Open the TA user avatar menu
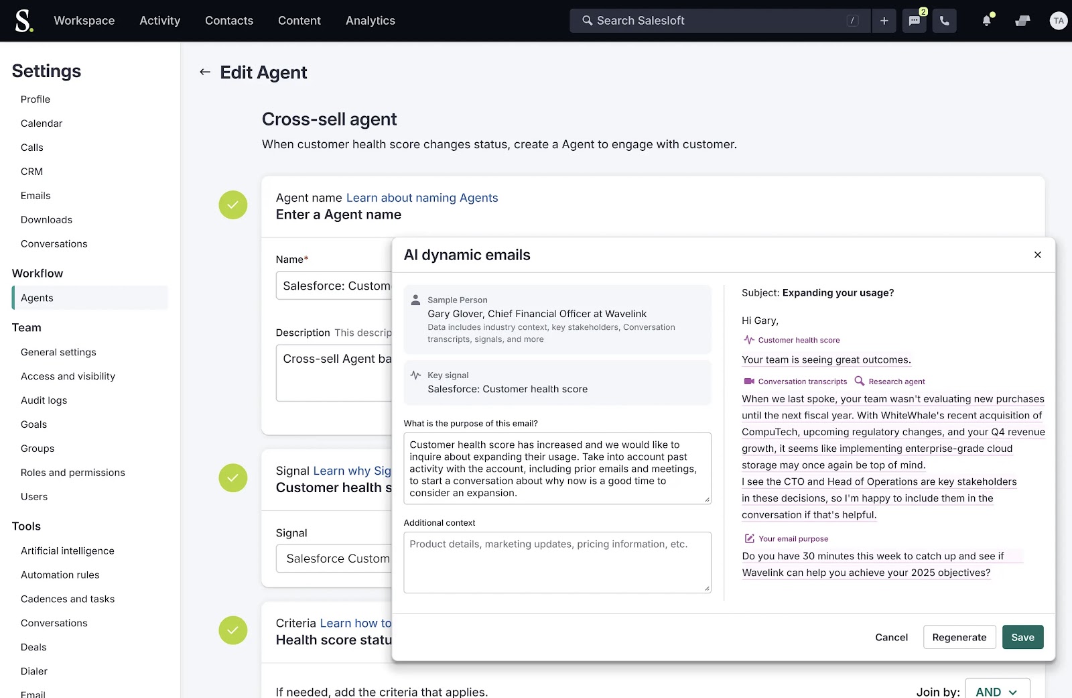 point(1059,21)
